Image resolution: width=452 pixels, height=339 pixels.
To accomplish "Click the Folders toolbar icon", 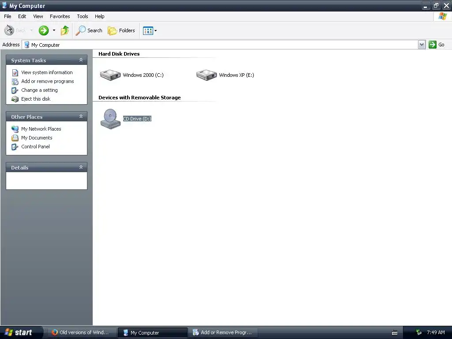I will (112, 30).
